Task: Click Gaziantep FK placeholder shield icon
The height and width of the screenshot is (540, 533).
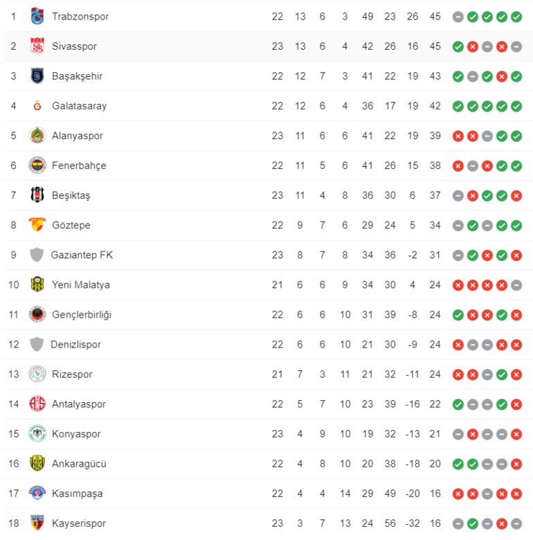Action: 37,255
